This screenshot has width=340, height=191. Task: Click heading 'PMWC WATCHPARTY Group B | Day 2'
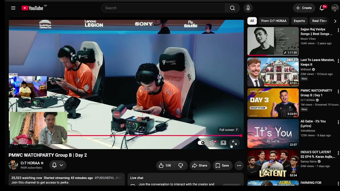pos(48,155)
